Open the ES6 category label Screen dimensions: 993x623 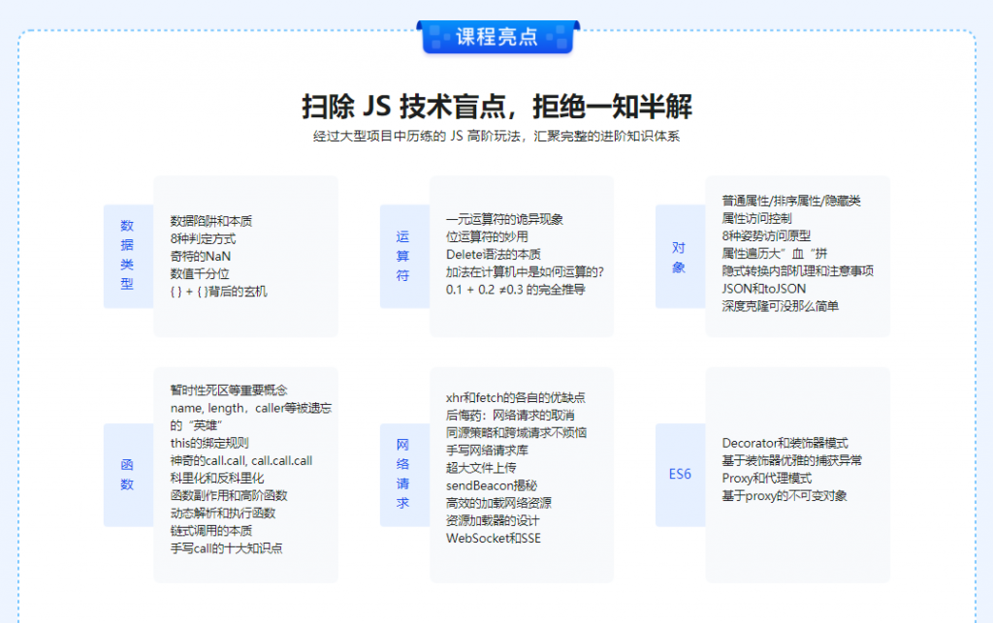coord(680,475)
